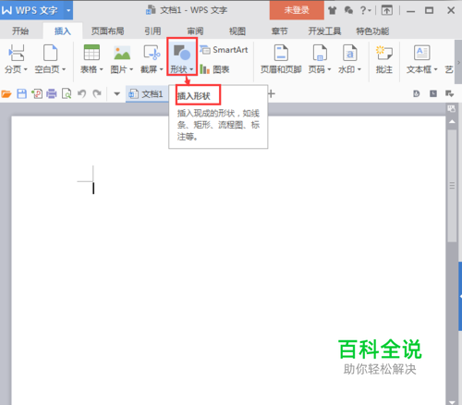Image resolution: width=462 pixels, height=405 pixels.
Task: Click the WeChat feedback icon in title bar
Action: click(x=348, y=11)
